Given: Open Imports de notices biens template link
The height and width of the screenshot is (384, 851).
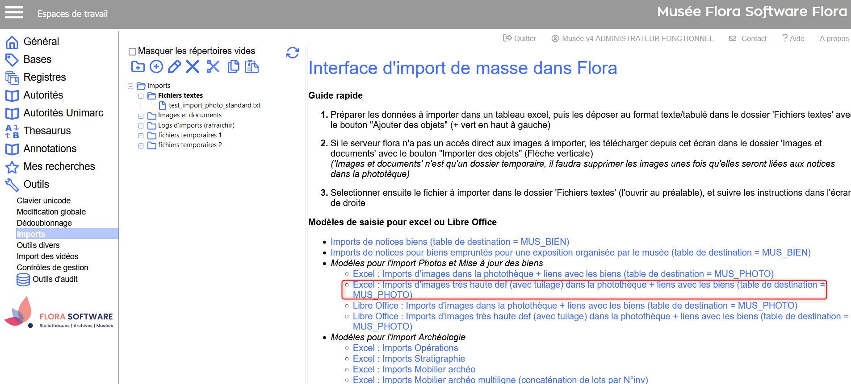Looking at the screenshot, I should 450,242.
